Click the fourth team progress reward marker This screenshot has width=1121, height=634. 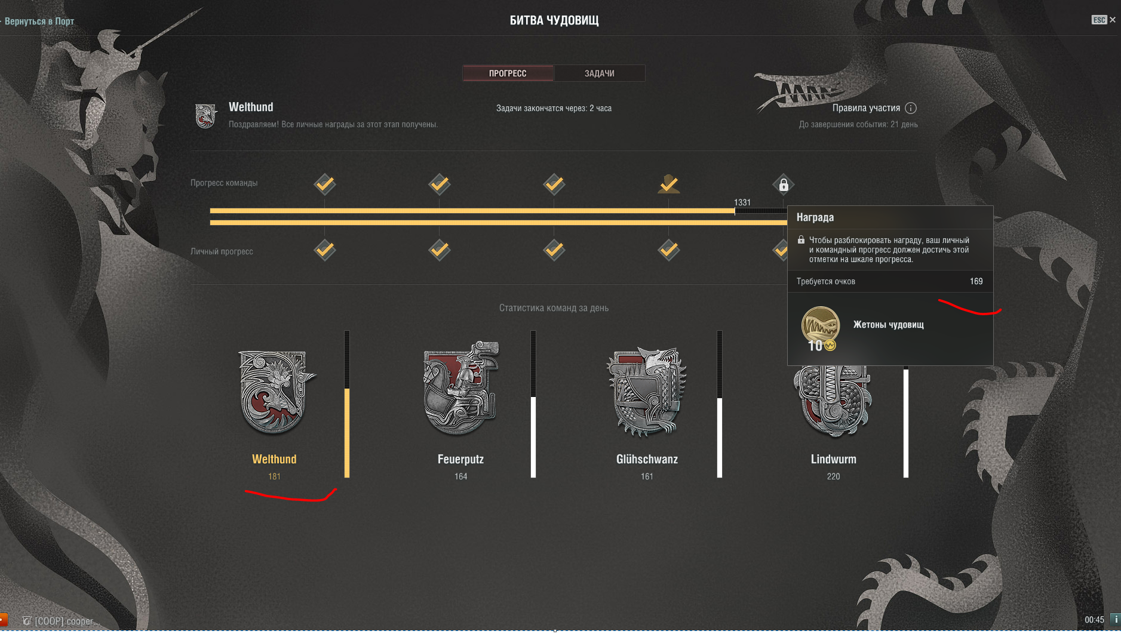(x=669, y=184)
